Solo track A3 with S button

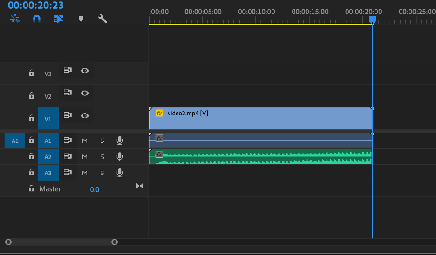(102, 173)
